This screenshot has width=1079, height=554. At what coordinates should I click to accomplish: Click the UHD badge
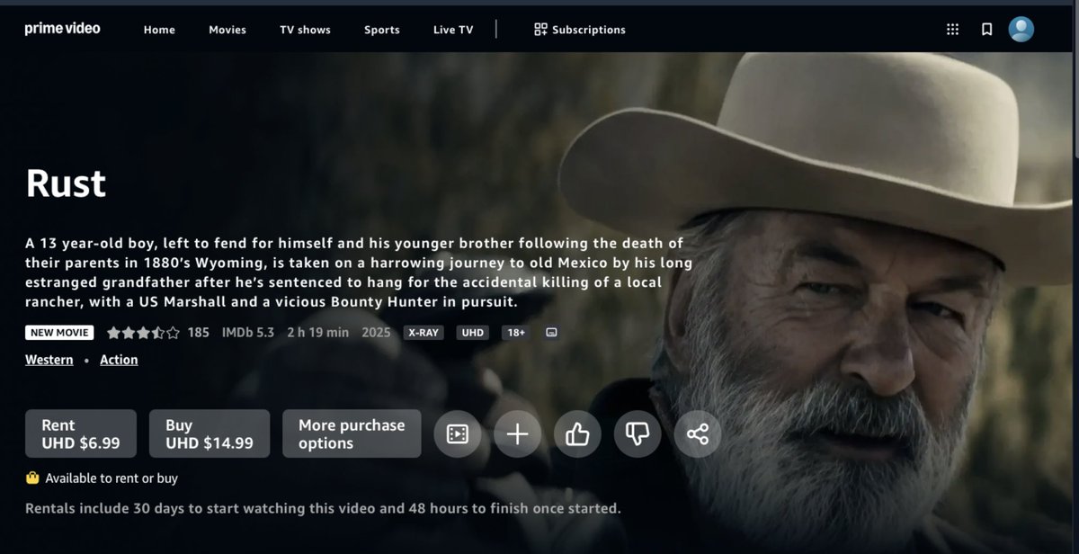(x=472, y=333)
